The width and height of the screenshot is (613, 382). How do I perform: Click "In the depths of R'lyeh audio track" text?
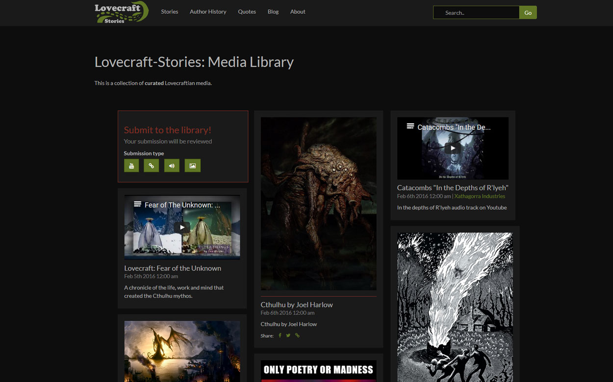pyautogui.click(x=452, y=207)
